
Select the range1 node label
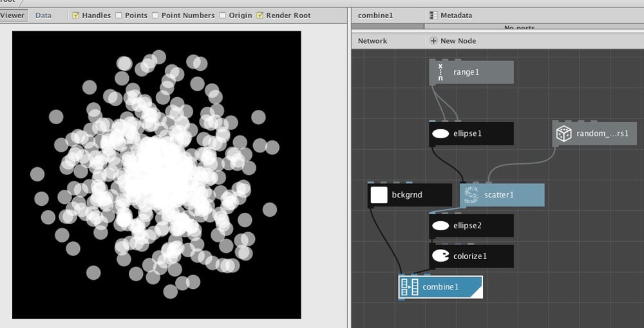click(x=466, y=72)
